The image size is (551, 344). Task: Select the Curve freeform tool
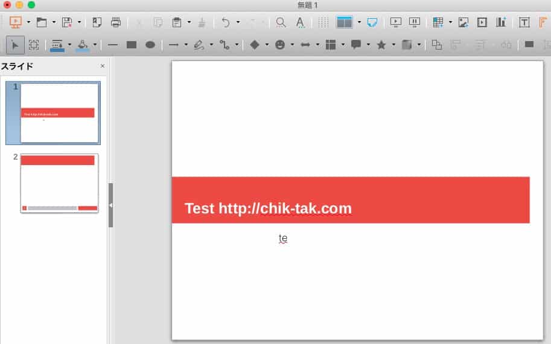(199, 45)
